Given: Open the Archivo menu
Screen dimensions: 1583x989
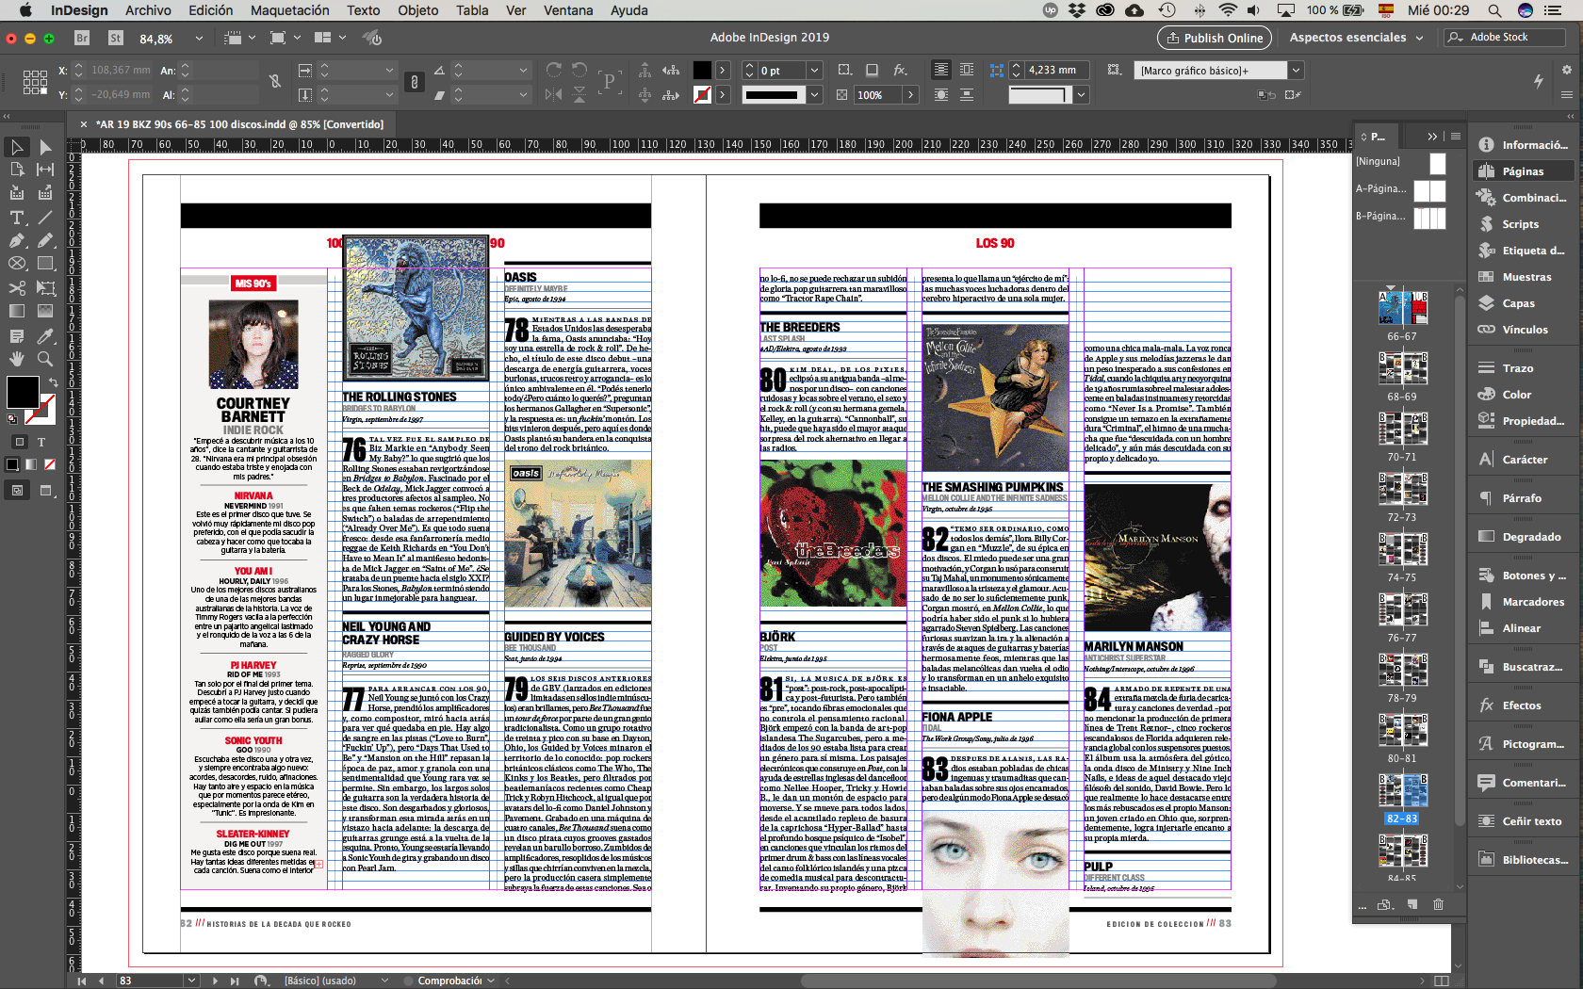Looking at the screenshot, I should coord(148,10).
